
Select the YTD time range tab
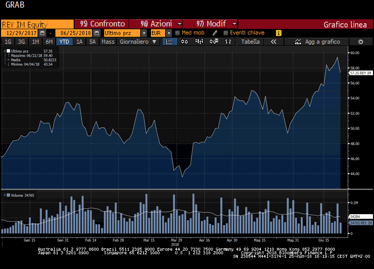click(64, 42)
